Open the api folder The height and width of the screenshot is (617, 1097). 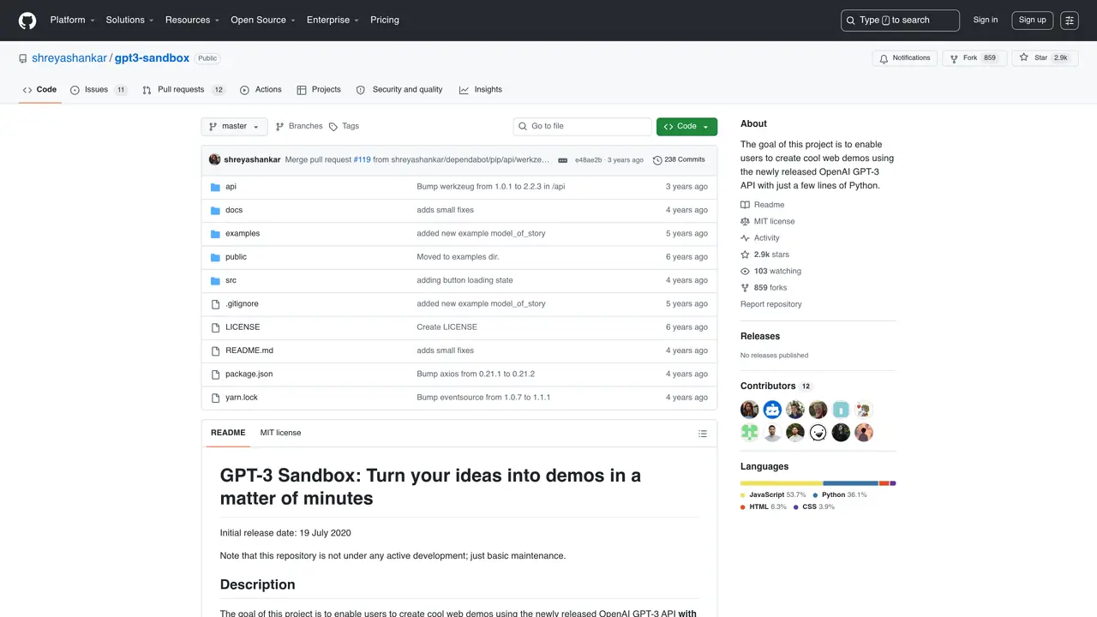pyautogui.click(x=231, y=187)
